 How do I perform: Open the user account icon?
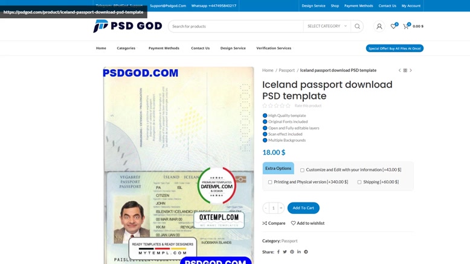click(379, 27)
